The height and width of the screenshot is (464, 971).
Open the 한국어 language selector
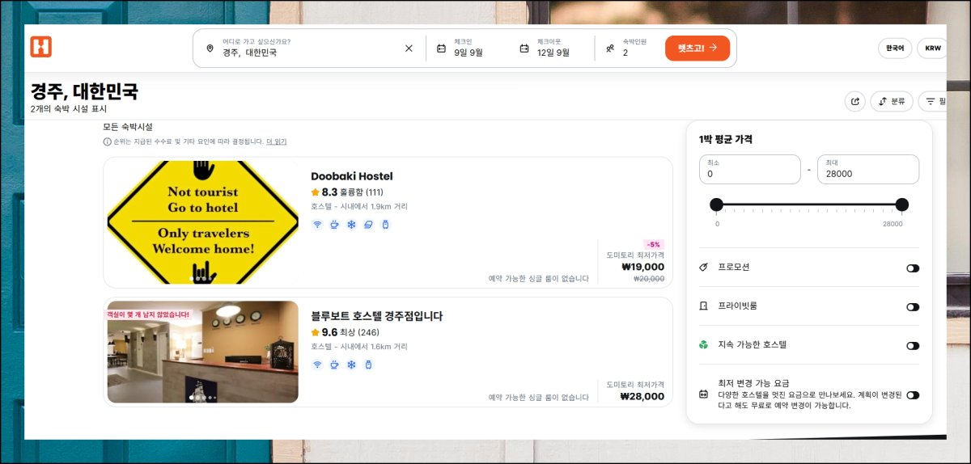(895, 49)
